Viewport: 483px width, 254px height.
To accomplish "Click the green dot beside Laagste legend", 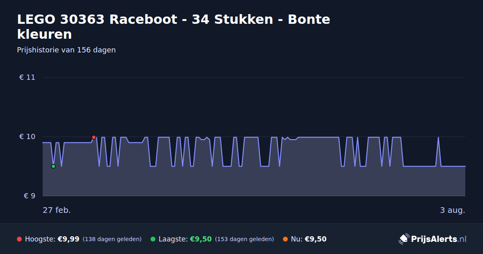I will coord(153,239).
